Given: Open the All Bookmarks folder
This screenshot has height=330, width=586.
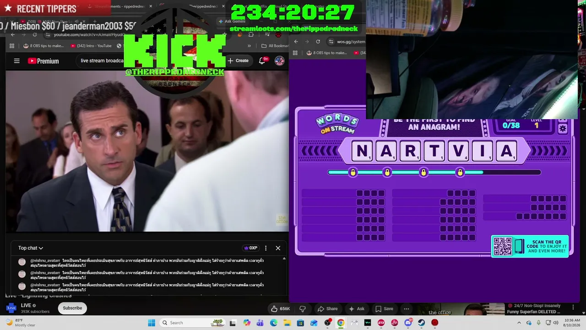Looking at the screenshot, I should tap(275, 46).
